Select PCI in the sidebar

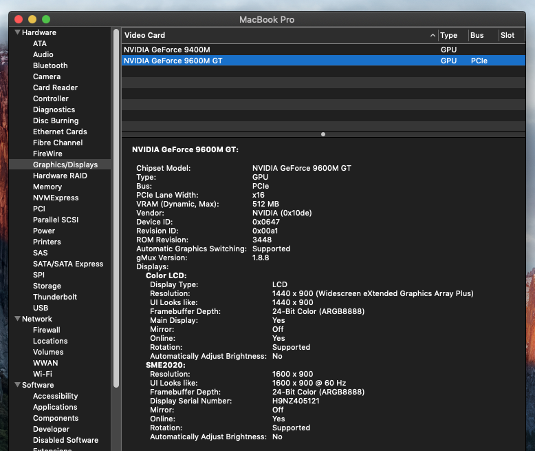39,209
